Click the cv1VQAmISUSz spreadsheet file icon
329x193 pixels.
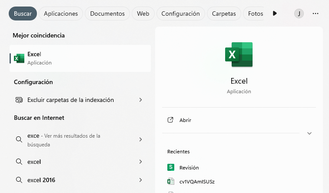(x=171, y=182)
